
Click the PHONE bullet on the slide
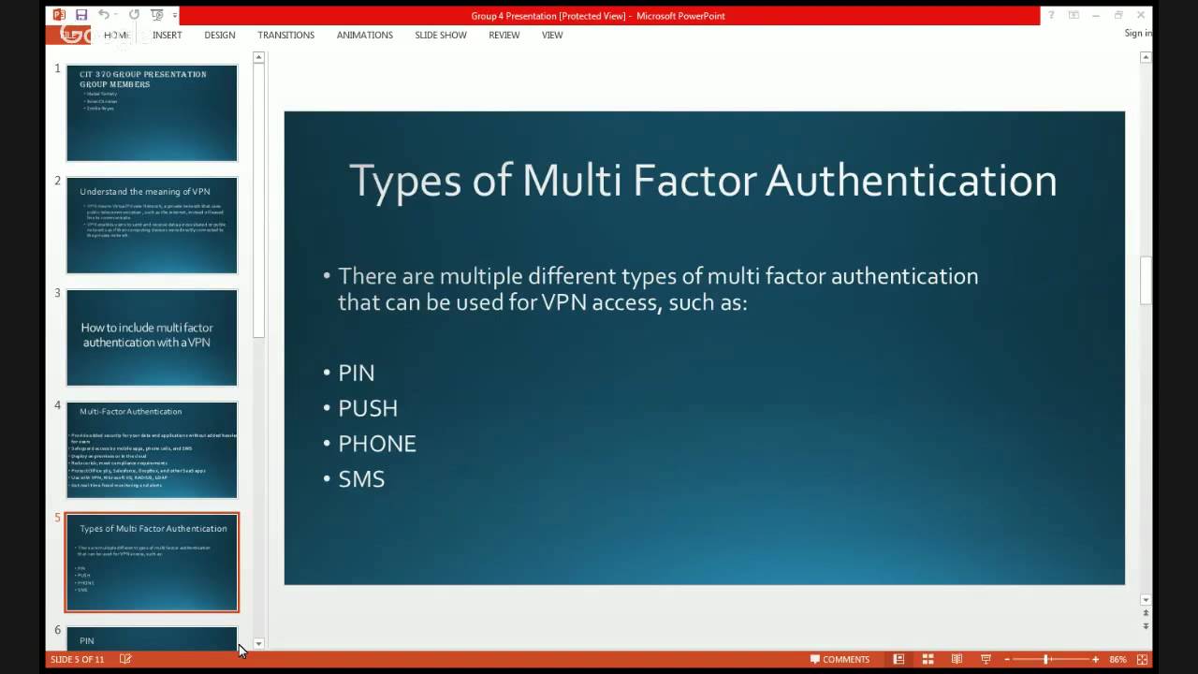tap(377, 444)
